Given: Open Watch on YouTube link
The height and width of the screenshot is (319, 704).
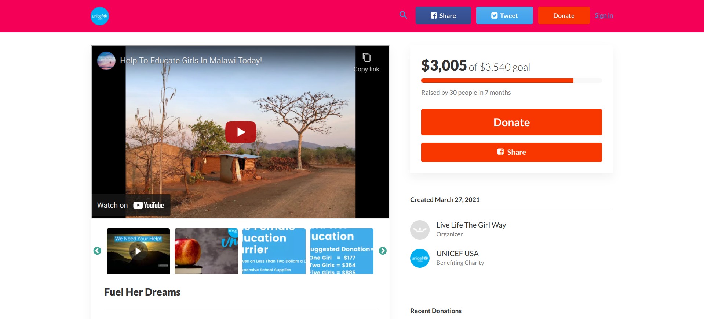Looking at the screenshot, I should point(131,205).
